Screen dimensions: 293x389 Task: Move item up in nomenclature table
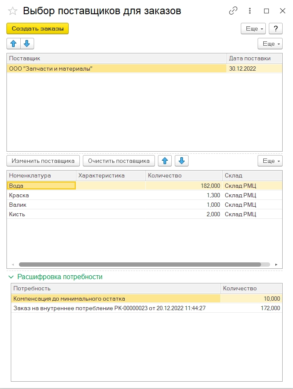pyautogui.click(x=165, y=161)
